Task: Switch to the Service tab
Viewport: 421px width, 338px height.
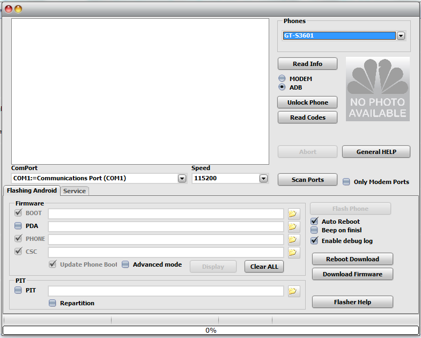Action: pyautogui.click(x=75, y=191)
